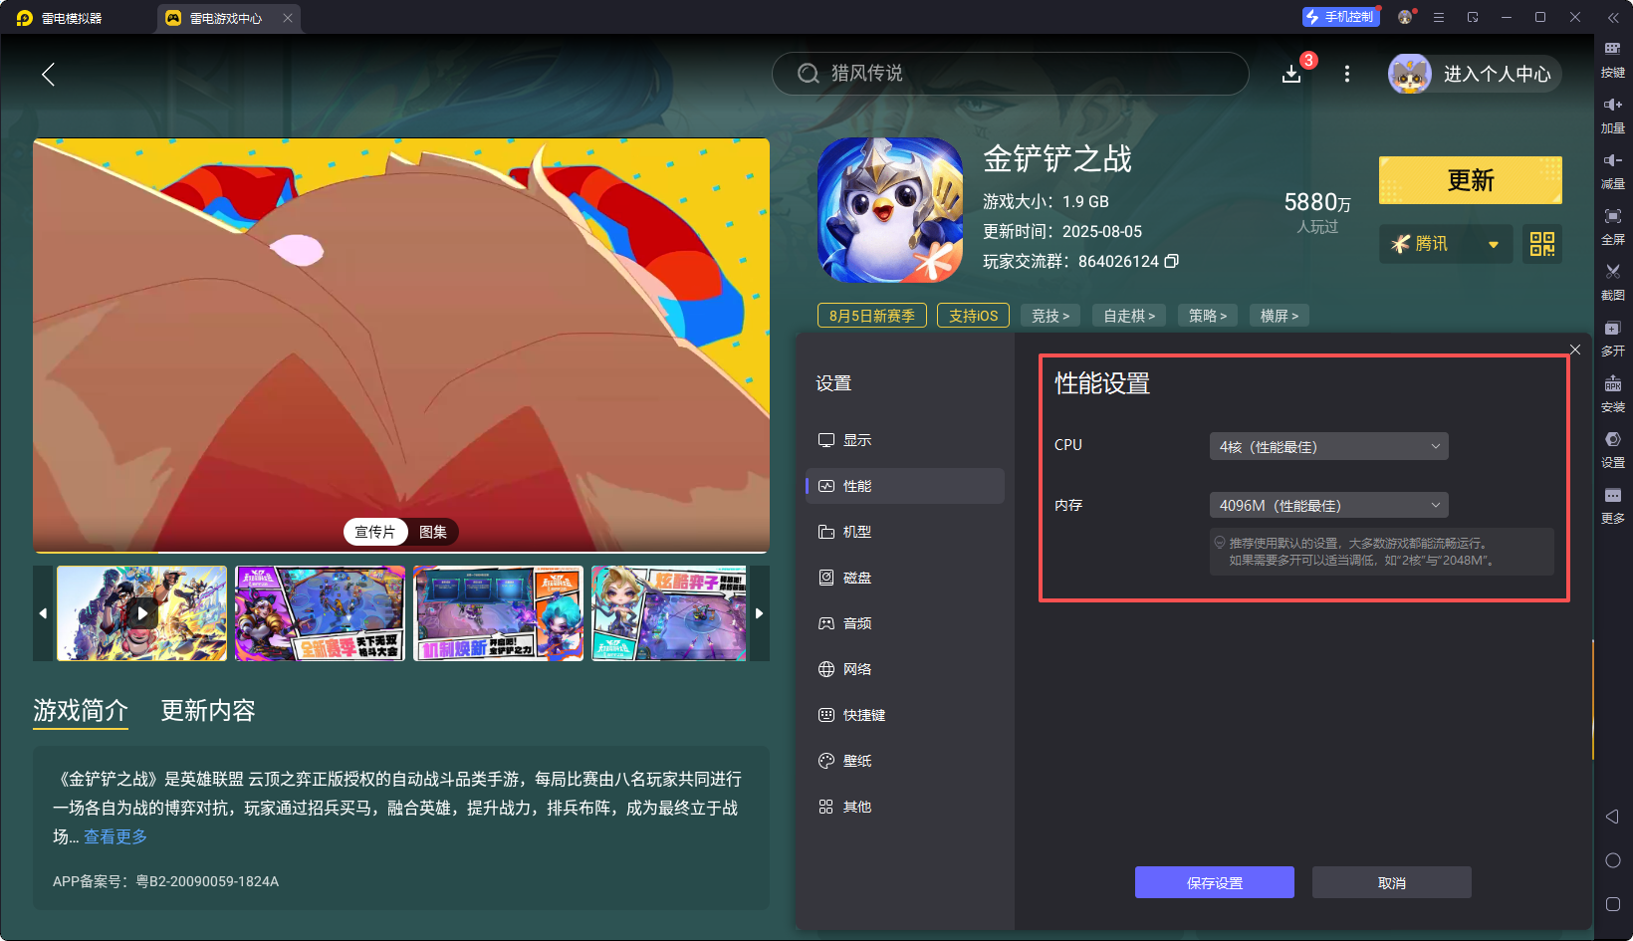This screenshot has width=1633, height=941.
Task: Click the title bar user account icon
Action: (x=1405, y=17)
